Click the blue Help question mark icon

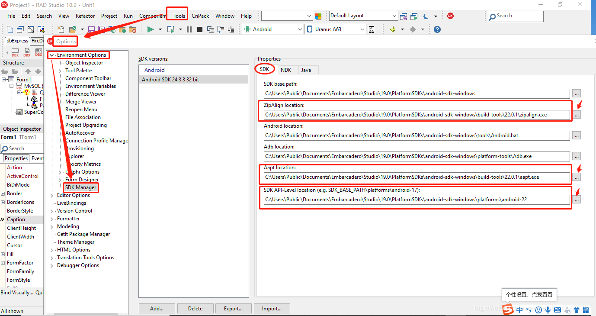coord(437,29)
